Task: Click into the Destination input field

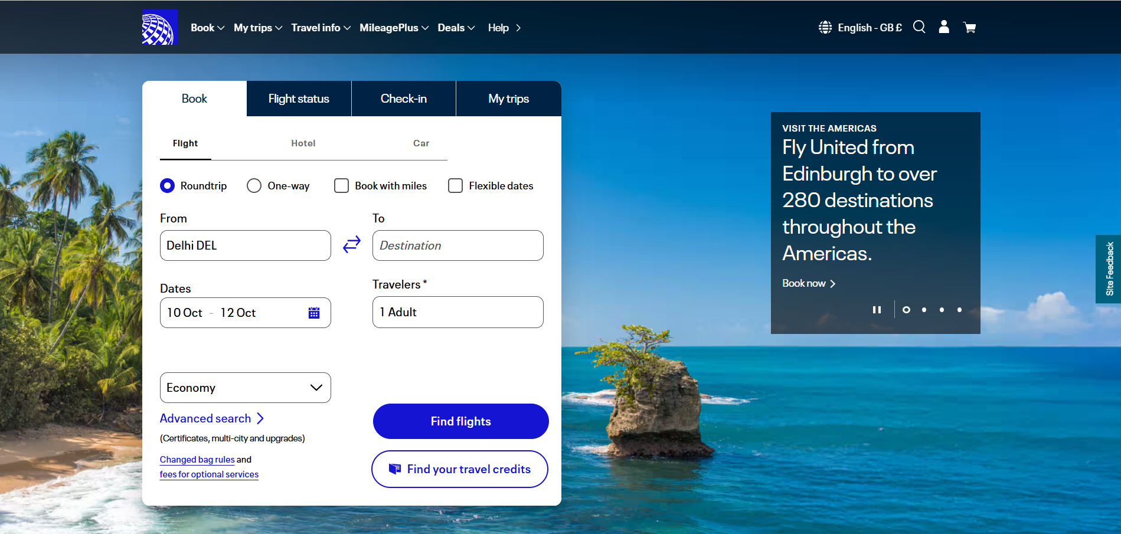Action: (x=457, y=245)
